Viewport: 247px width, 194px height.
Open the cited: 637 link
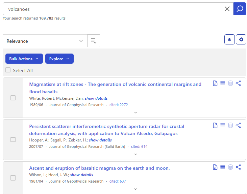tap(118, 181)
